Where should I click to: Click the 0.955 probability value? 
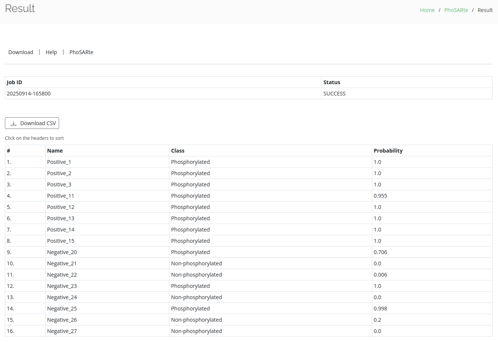pyautogui.click(x=380, y=196)
